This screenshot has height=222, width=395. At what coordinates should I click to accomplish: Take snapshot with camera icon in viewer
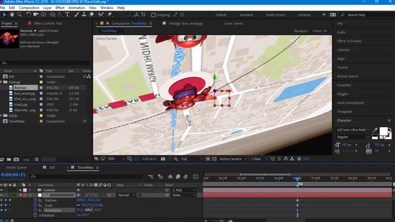pyautogui.click(x=163, y=159)
